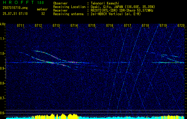Click the 0720 time marker
This screenshot has height=119, width=187.
181,26
